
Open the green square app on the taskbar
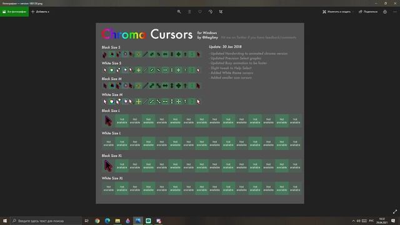(148, 221)
